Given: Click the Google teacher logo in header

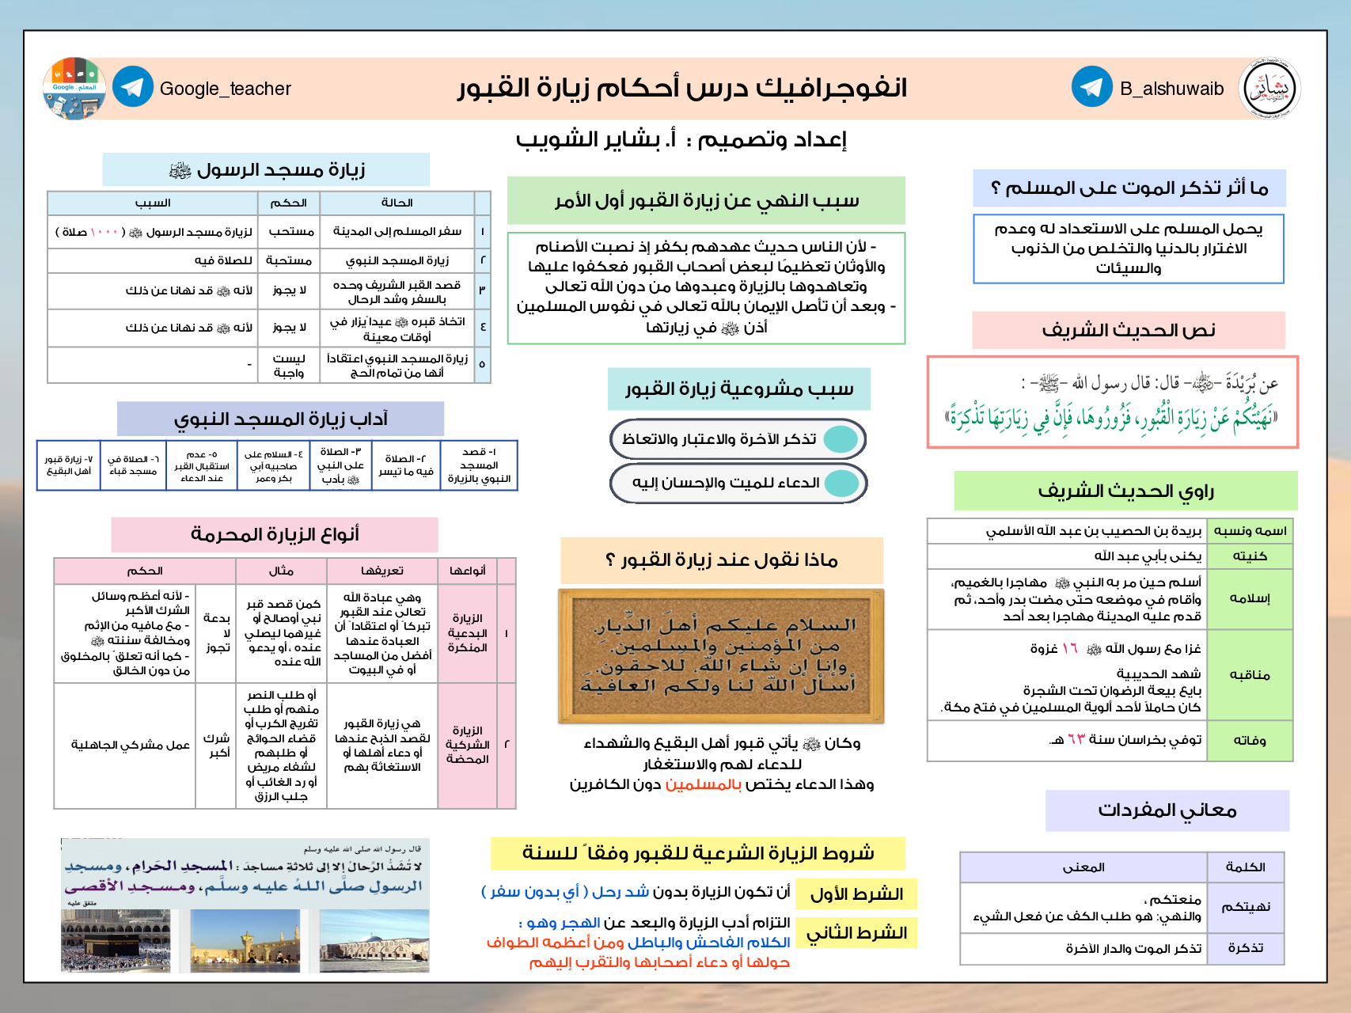Looking at the screenshot, I should pos(74,88).
